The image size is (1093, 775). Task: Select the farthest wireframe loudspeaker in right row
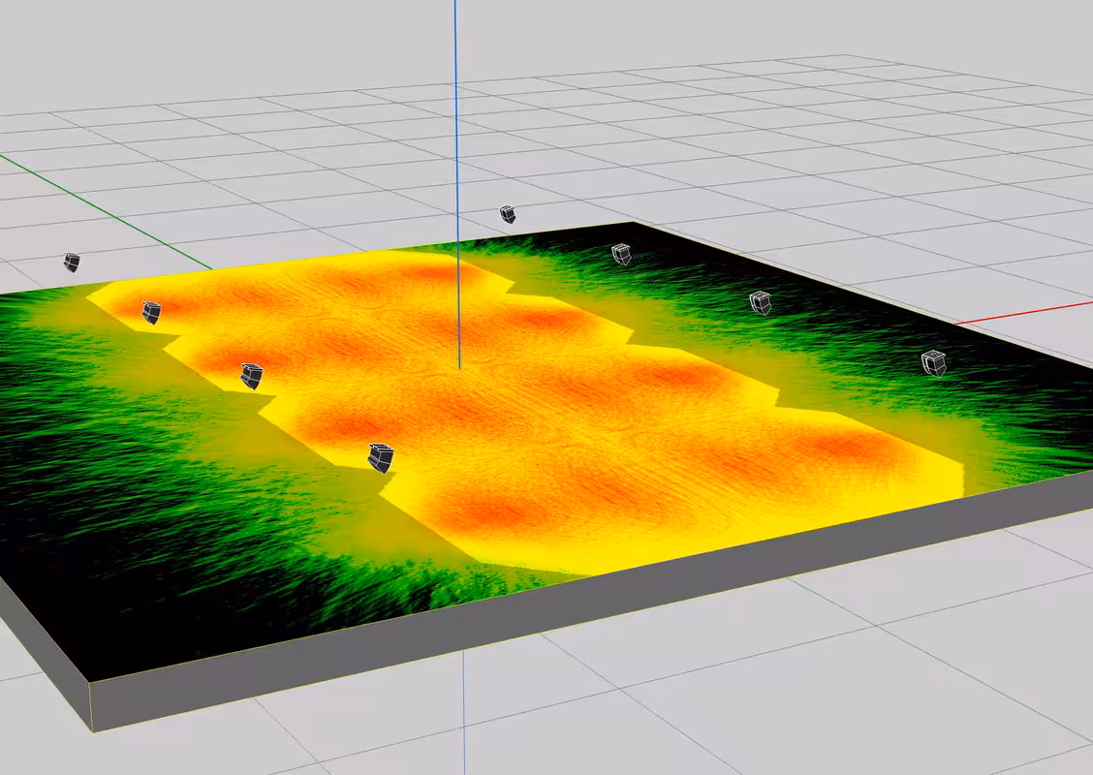tap(621, 254)
